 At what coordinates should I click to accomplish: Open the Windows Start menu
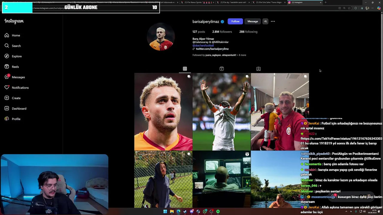click(165, 211)
